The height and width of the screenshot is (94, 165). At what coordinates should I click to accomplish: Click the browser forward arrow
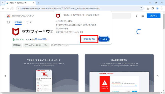(x=8, y=8)
